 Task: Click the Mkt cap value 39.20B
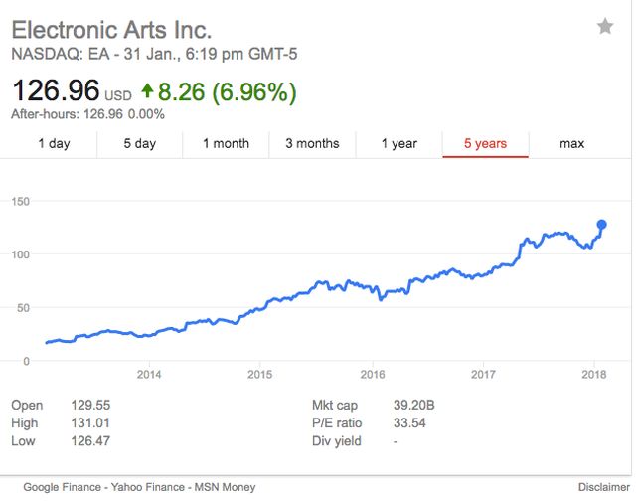coord(413,406)
